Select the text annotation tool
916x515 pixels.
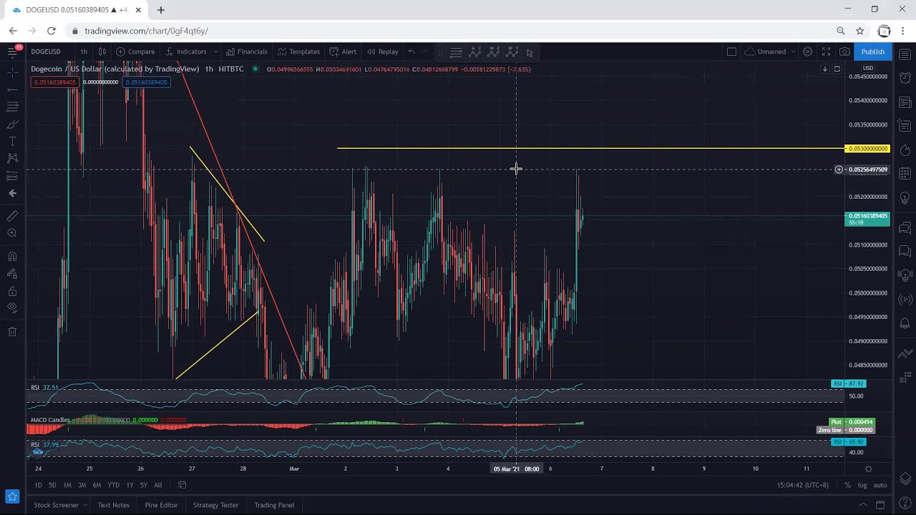tap(12, 142)
